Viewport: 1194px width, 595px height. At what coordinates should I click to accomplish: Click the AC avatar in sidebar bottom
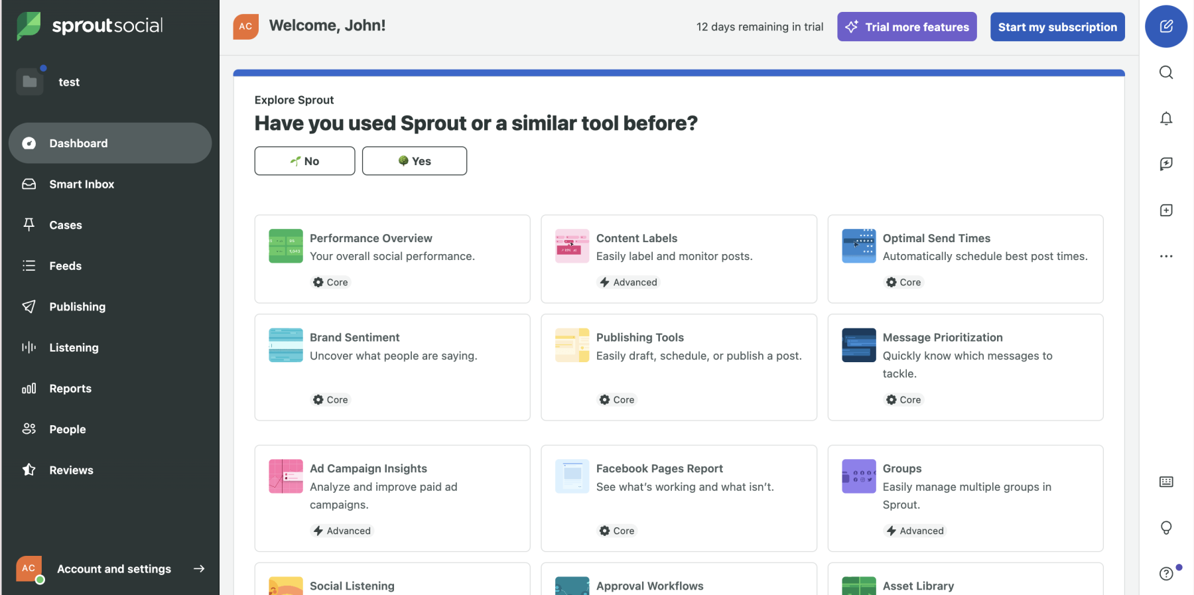click(29, 568)
